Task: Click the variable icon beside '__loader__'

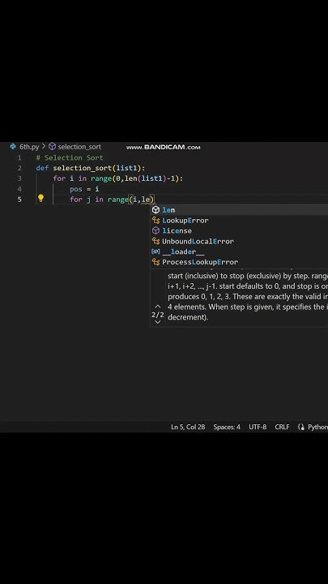Action: (x=155, y=251)
